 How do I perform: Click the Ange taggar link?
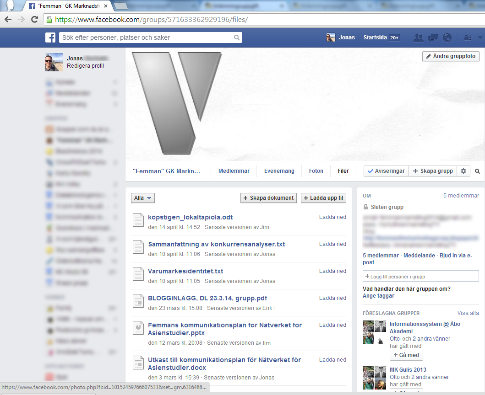(x=378, y=295)
